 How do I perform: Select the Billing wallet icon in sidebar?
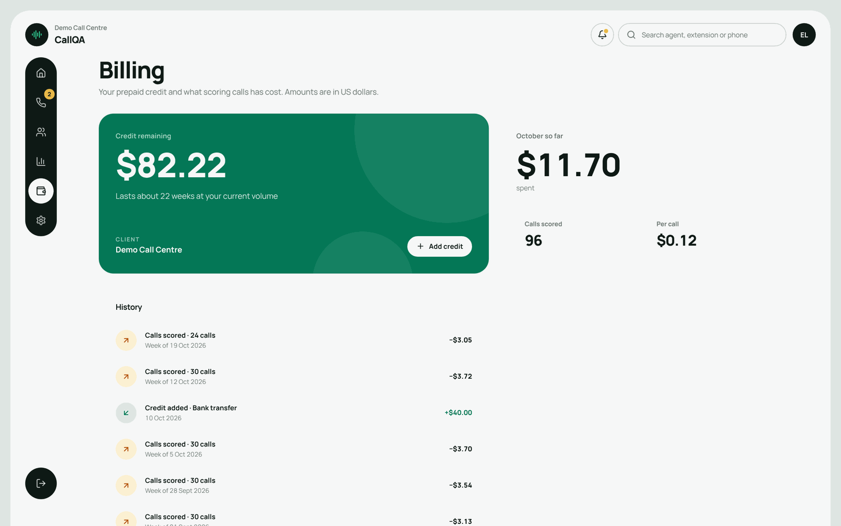41,191
